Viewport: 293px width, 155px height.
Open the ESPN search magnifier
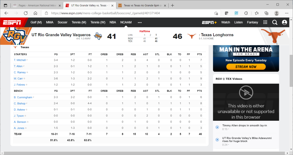275,22
